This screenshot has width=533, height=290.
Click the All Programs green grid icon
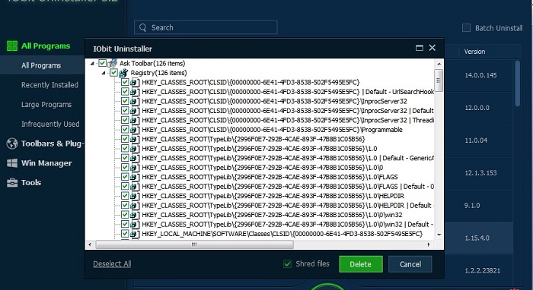click(x=12, y=46)
